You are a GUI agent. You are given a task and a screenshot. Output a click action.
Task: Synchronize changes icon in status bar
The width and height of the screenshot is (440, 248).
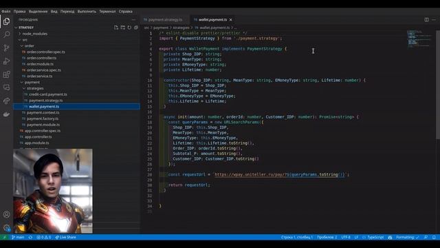(x=30, y=237)
